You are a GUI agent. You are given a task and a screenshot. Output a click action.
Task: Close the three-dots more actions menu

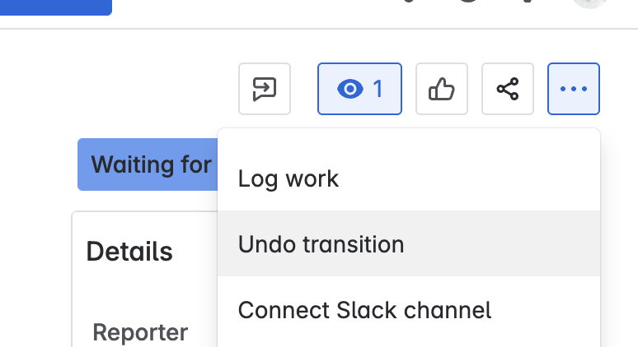(574, 89)
